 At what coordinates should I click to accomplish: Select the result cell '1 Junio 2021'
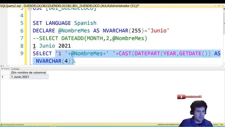click(x=29, y=77)
